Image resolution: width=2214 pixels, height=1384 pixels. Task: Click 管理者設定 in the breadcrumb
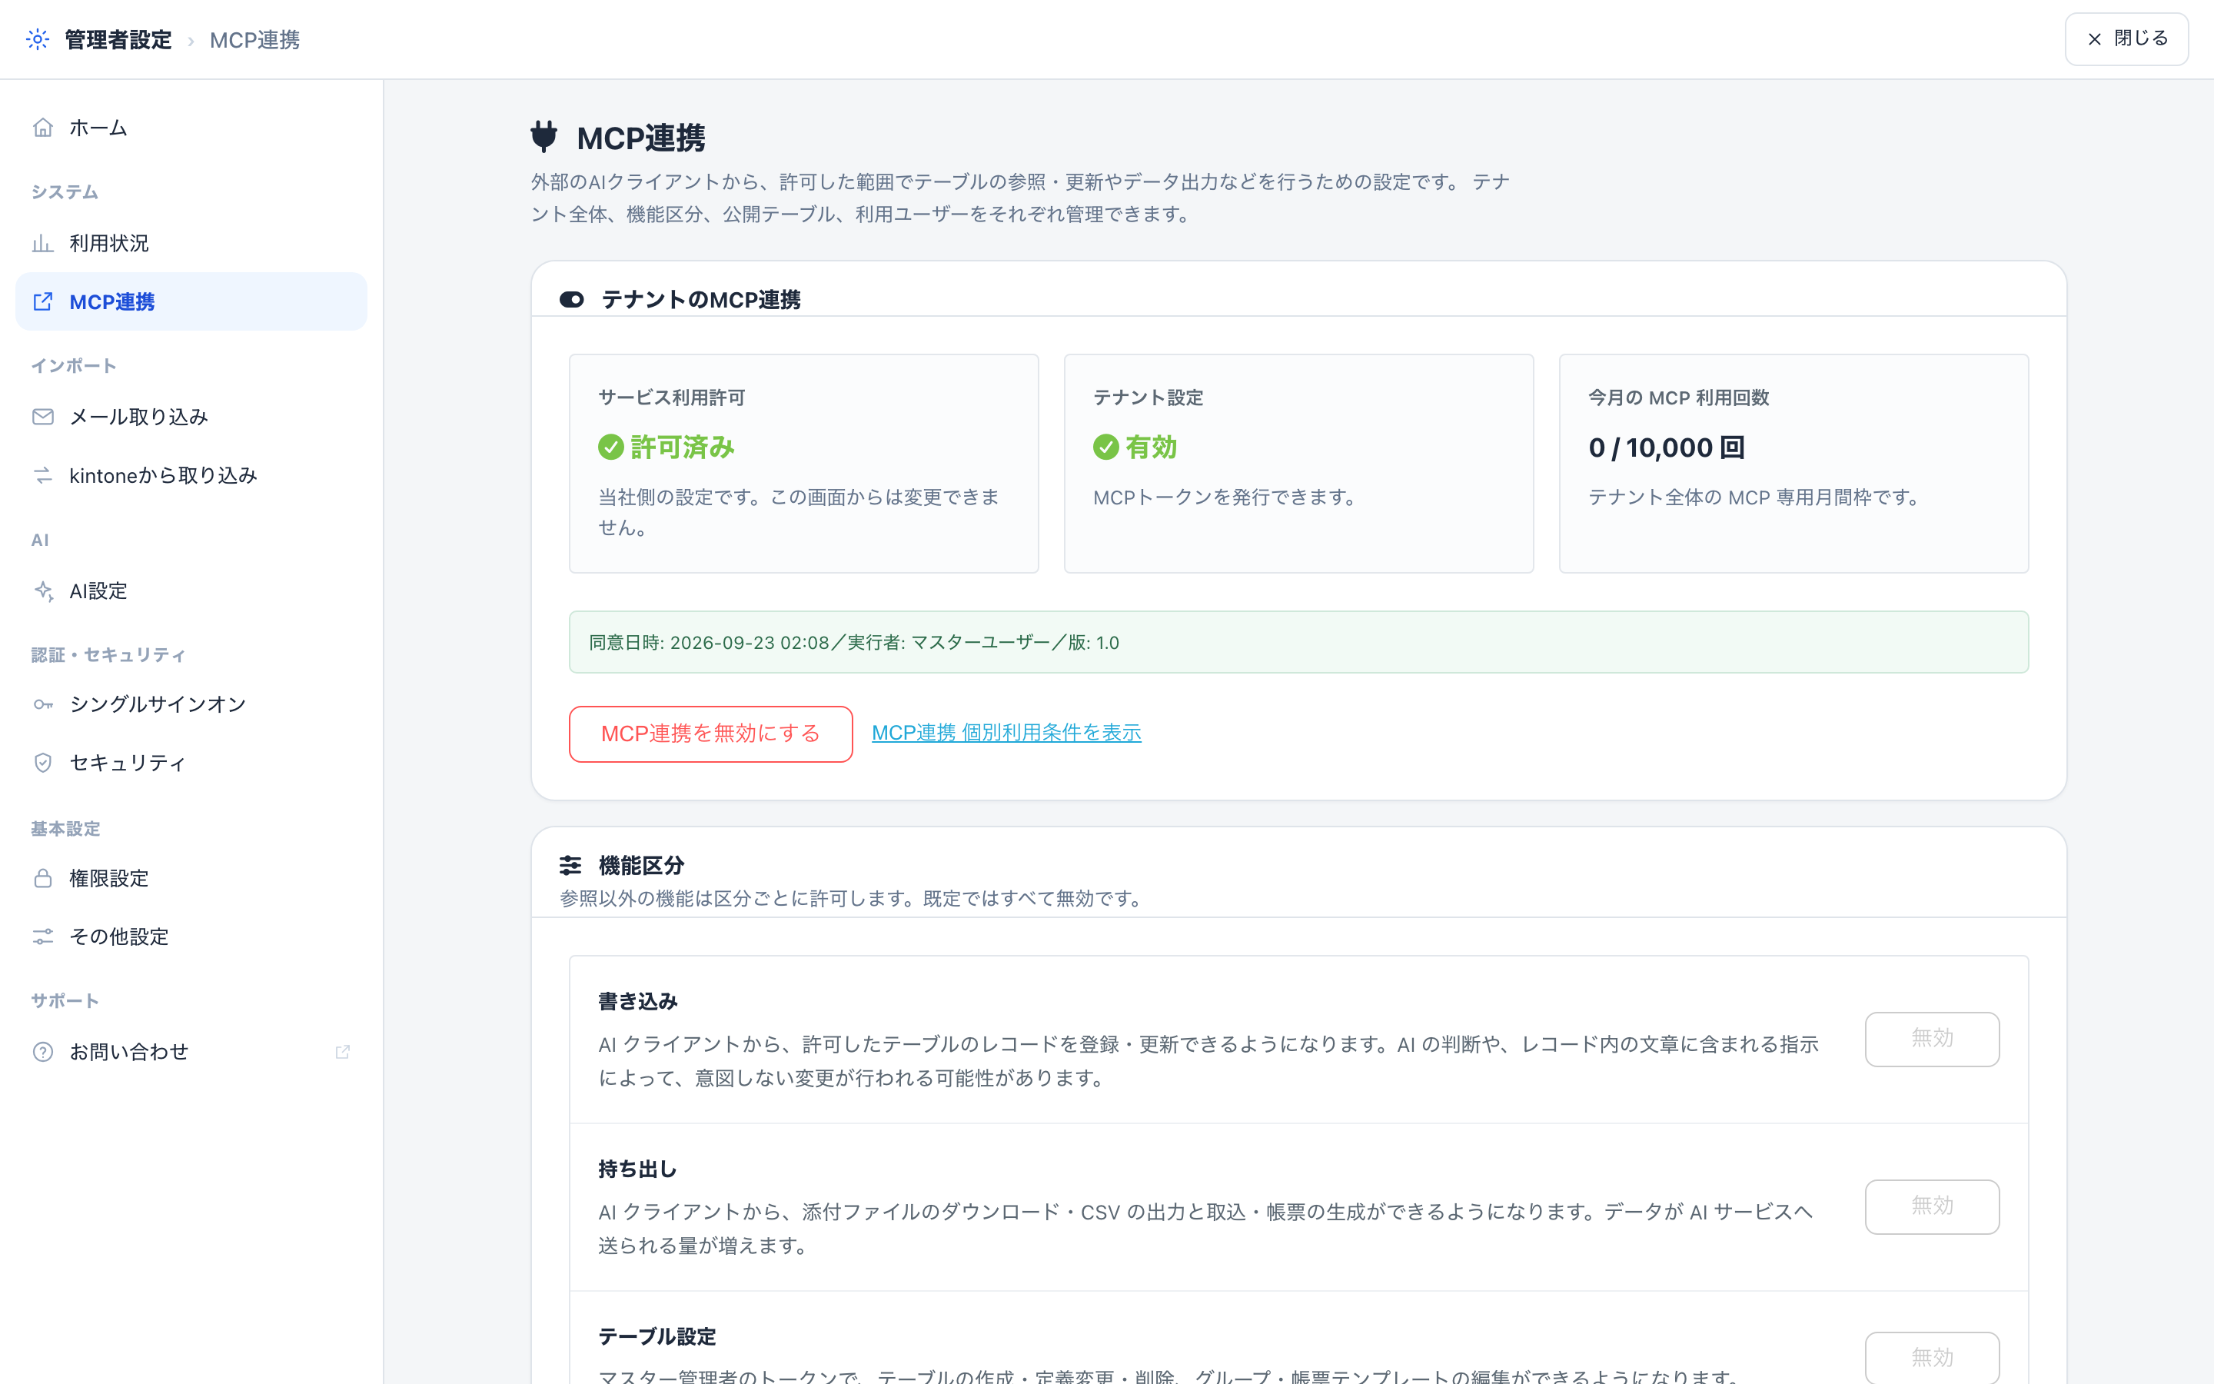(118, 39)
